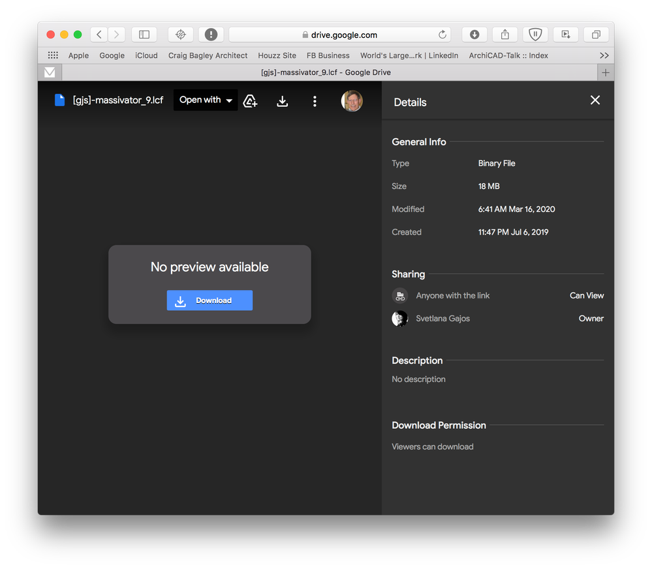This screenshot has width=652, height=569.
Task: Click the 'Owner' role label
Action: [x=591, y=318]
